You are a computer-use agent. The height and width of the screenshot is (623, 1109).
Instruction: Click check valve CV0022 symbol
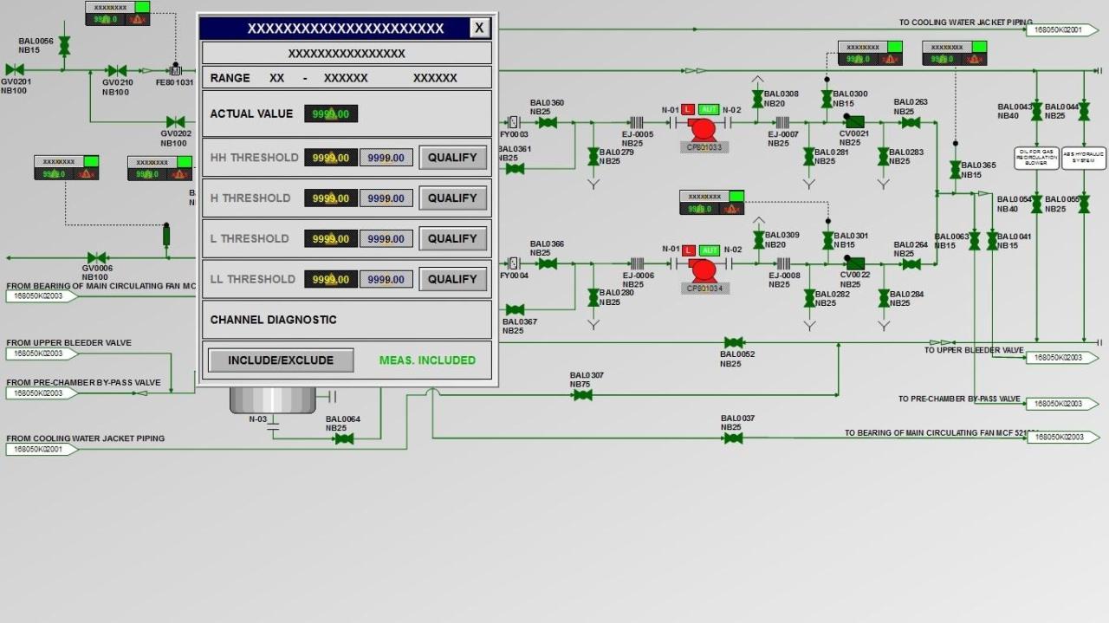pos(853,263)
